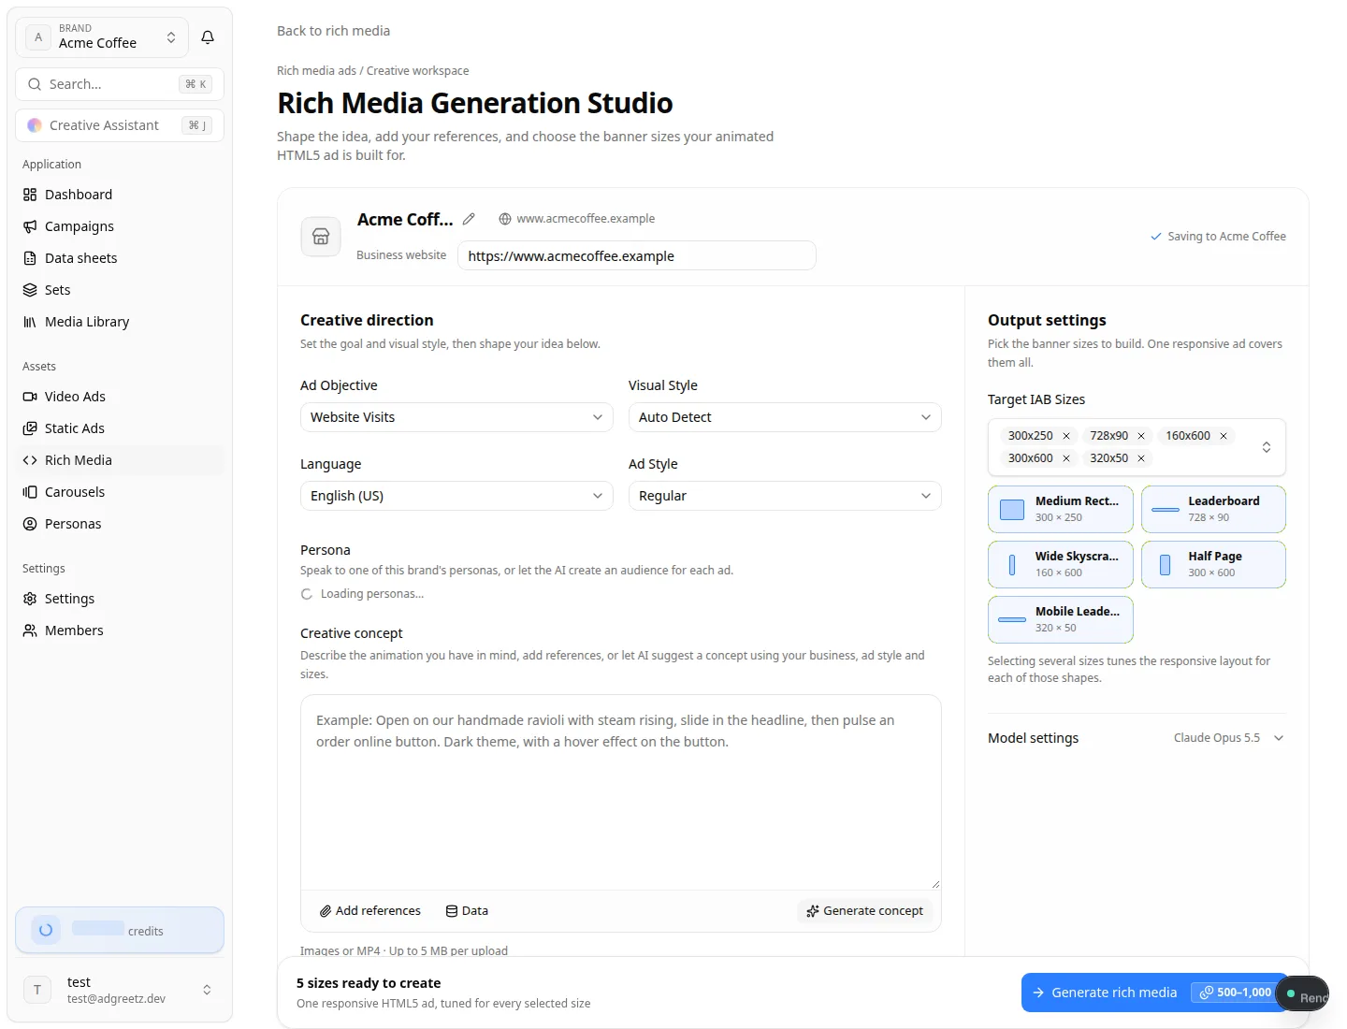Open Personas in the sidebar
The width and height of the screenshot is (1347, 1029).
[120, 524]
